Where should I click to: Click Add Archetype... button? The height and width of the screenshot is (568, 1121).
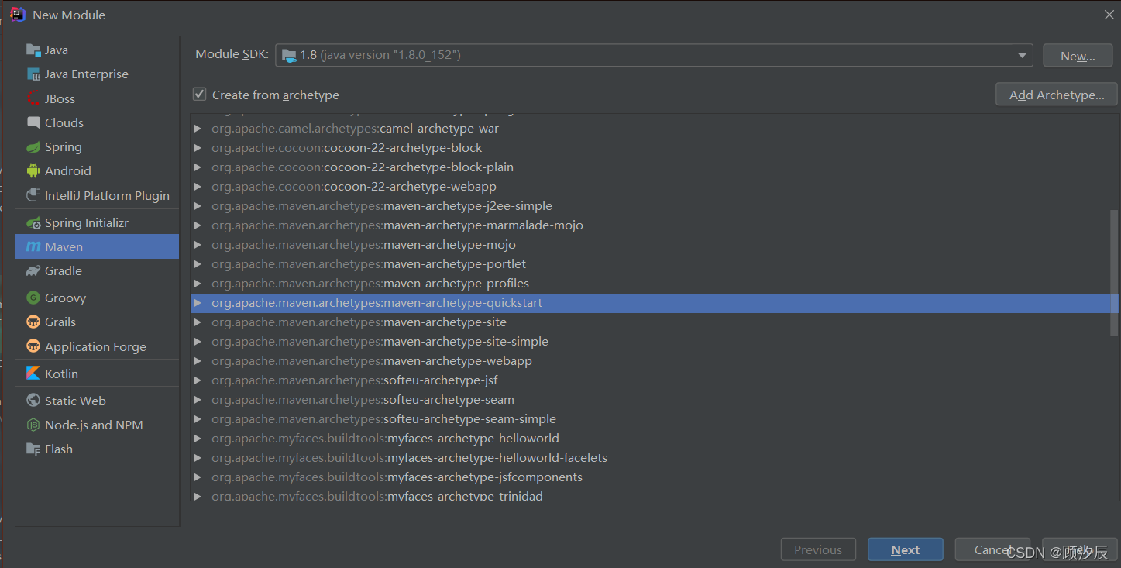click(1057, 95)
